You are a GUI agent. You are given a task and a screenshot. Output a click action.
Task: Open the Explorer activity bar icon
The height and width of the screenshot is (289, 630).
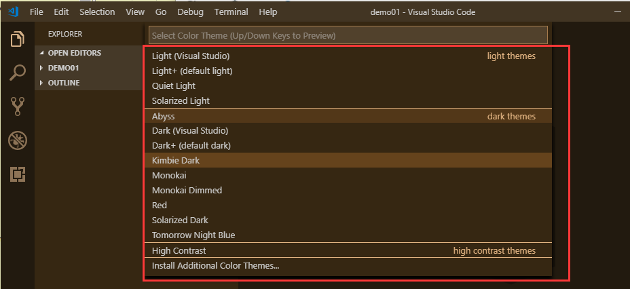coord(17,39)
